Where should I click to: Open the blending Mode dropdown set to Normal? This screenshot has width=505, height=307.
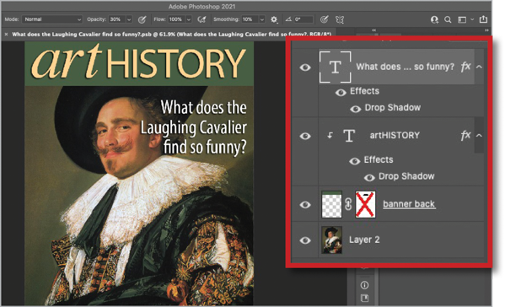(52, 19)
